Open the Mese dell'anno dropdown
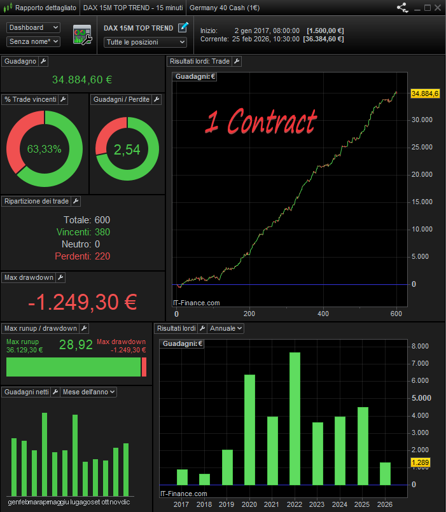The image size is (446, 512). (88, 392)
